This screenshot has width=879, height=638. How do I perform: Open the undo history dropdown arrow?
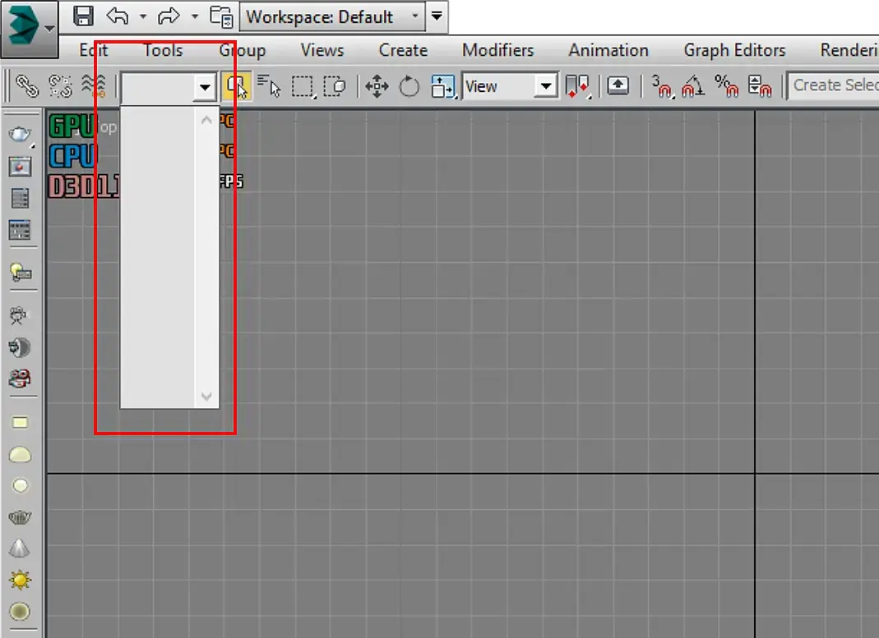144,16
